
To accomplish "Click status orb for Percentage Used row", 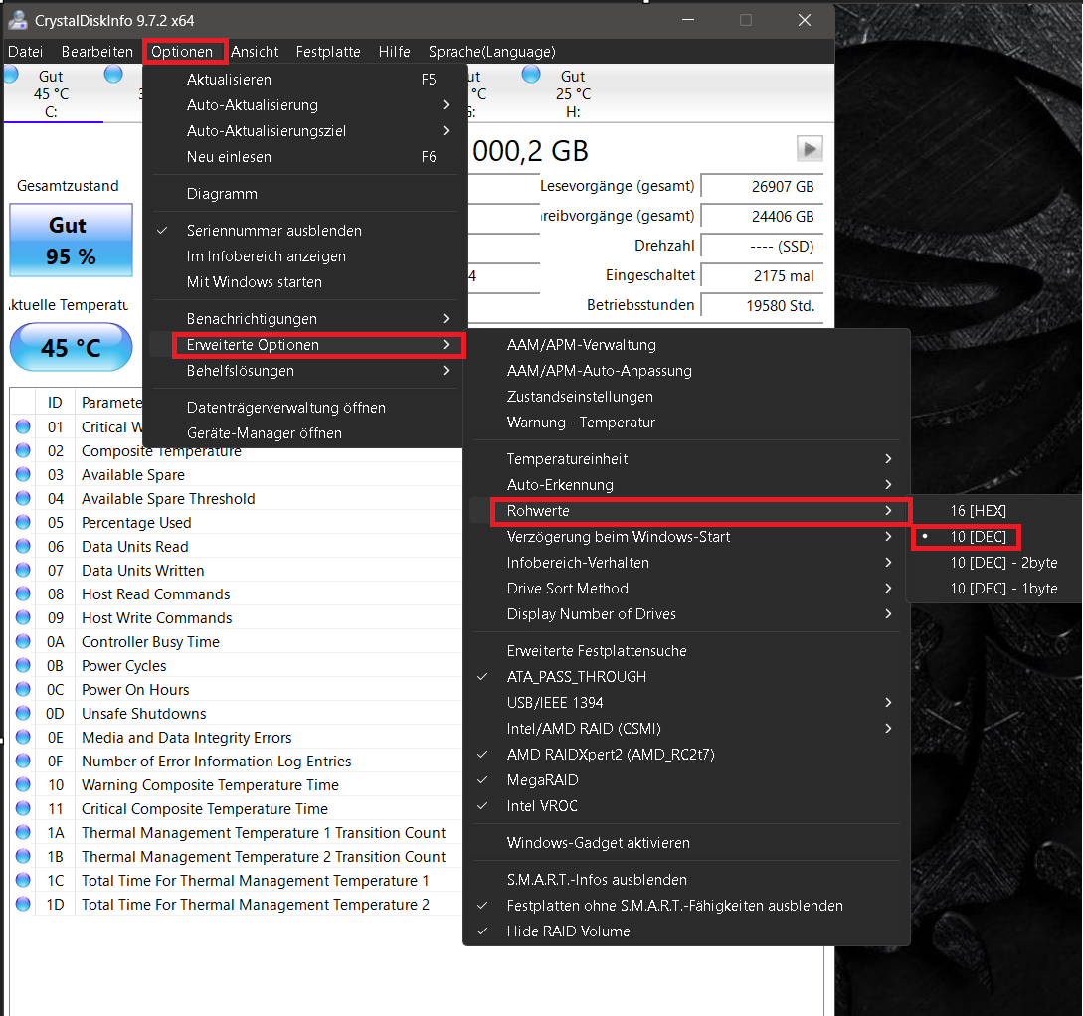I will (x=23, y=522).
